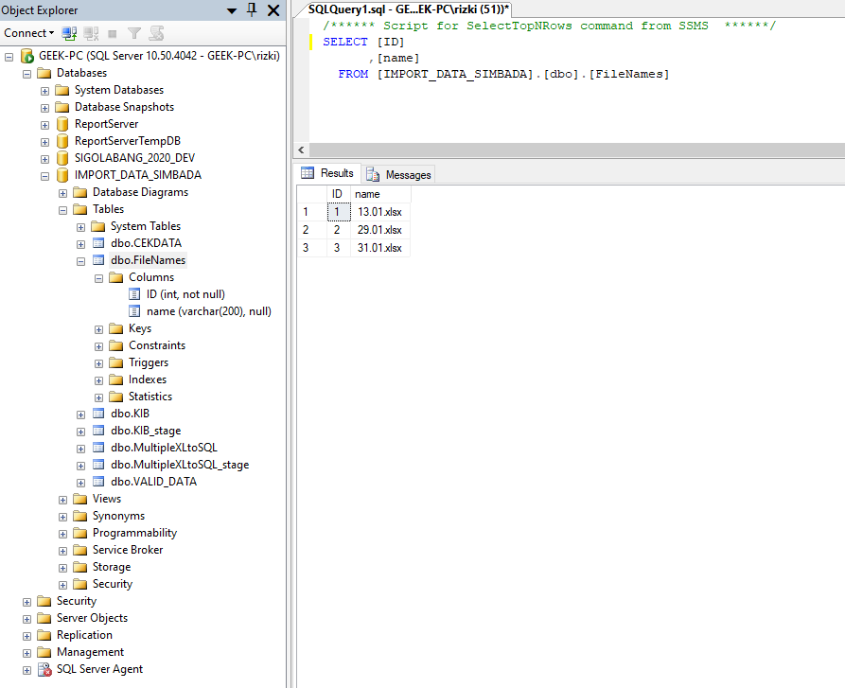The height and width of the screenshot is (688, 845).
Task: Click the name column header in results
Action: pyautogui.click(x=380, y=194)
